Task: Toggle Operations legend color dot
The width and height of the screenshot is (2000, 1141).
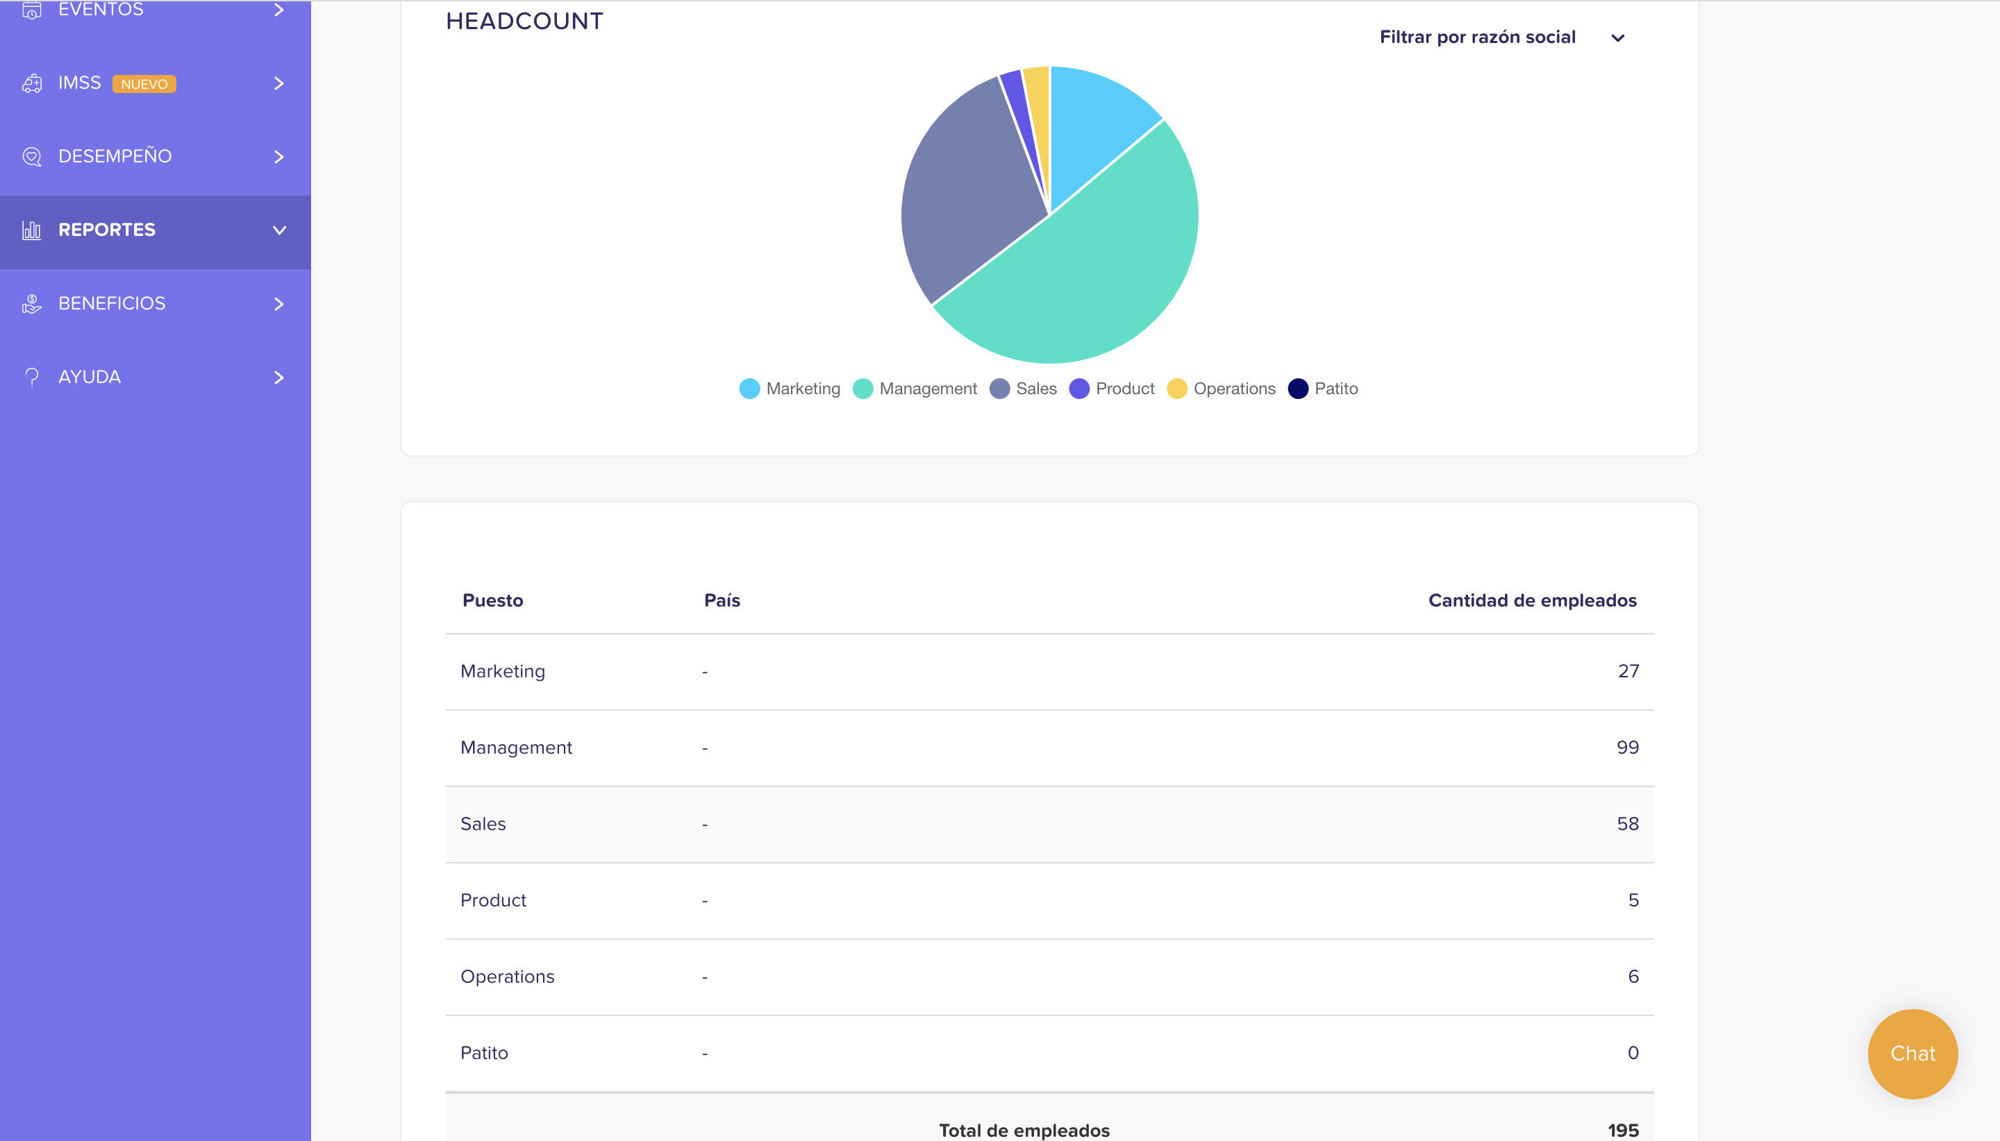Action: pyautogui.click(x=1177, y=389)
